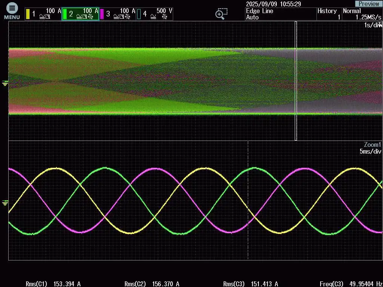Click channel 2 probe icon
This screenshot has width=383, height=287.
pyautogui.click(x=91, y=16)
